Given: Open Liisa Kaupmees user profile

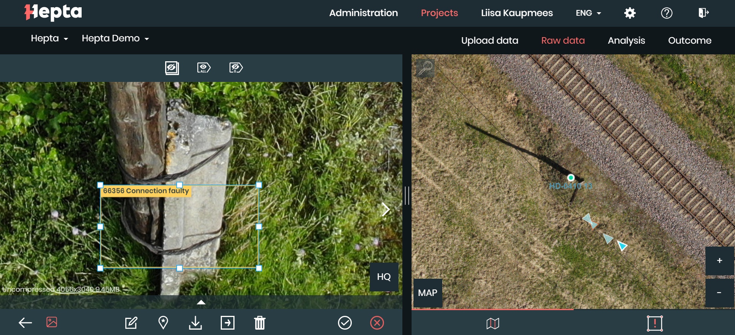Looking at the screenshot, I should (x=517, y=13).
